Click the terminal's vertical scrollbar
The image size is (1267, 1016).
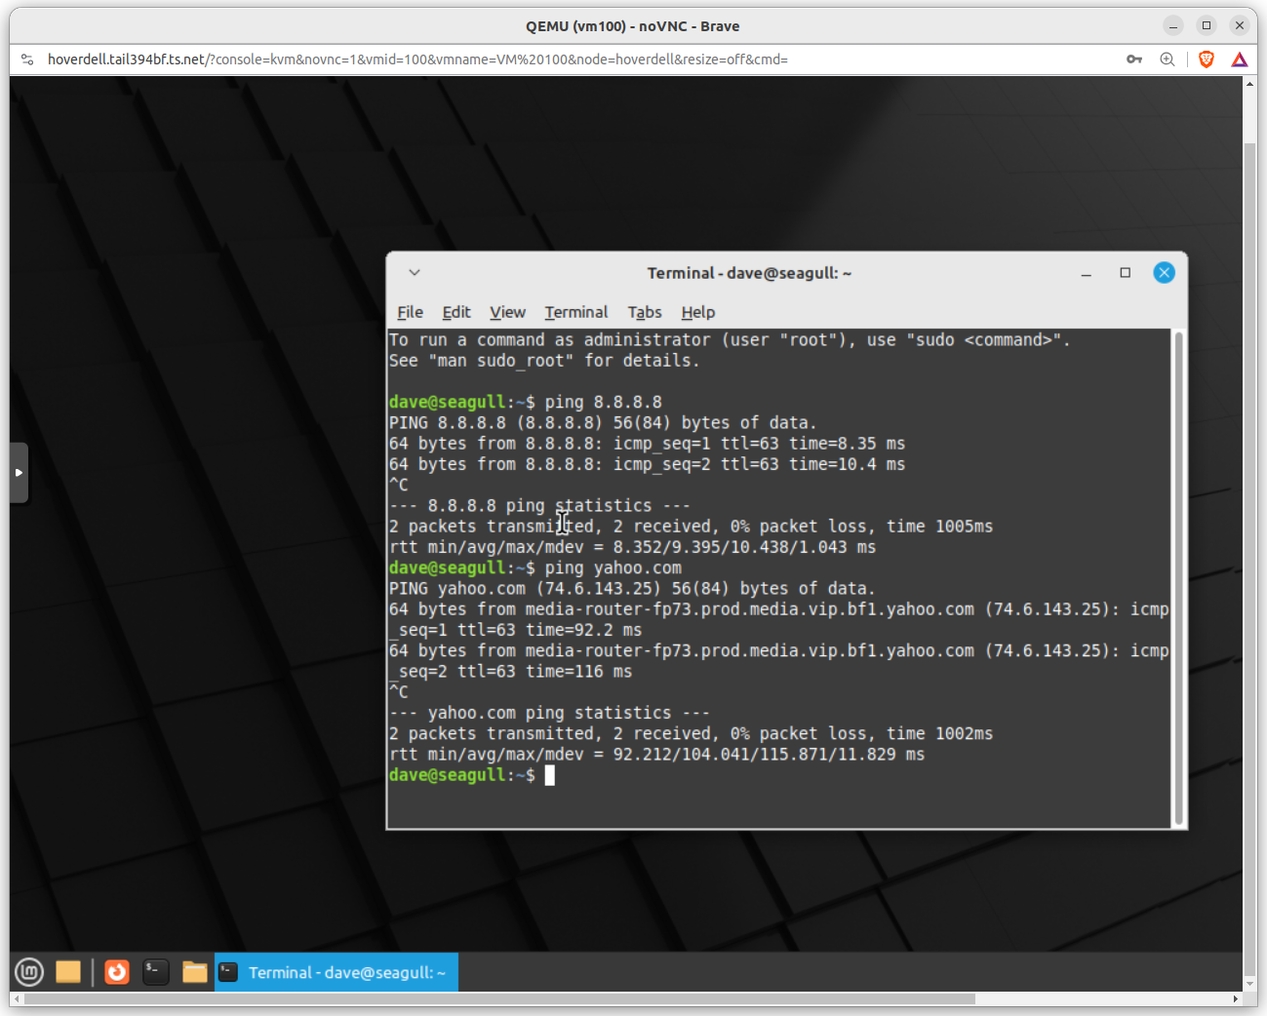click(1178, 578)
